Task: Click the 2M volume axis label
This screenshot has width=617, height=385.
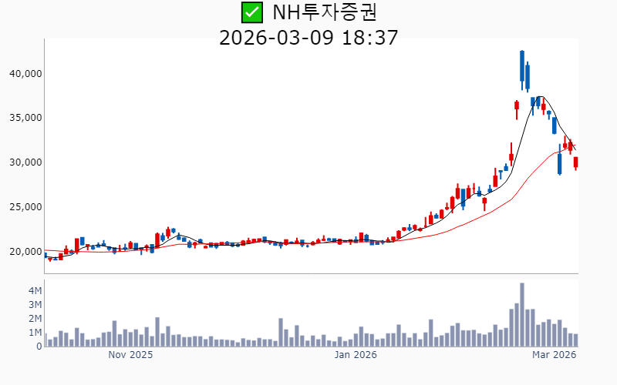Action: (35, 319)
